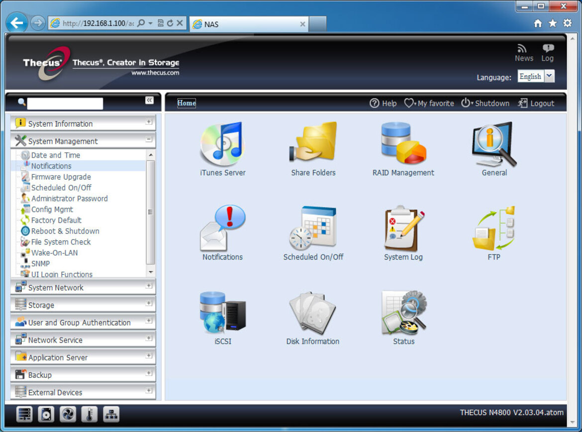Open the Notifications envelope icon on home
The height and width of the screenshot is (432, 582).
[x=222, y=228]
